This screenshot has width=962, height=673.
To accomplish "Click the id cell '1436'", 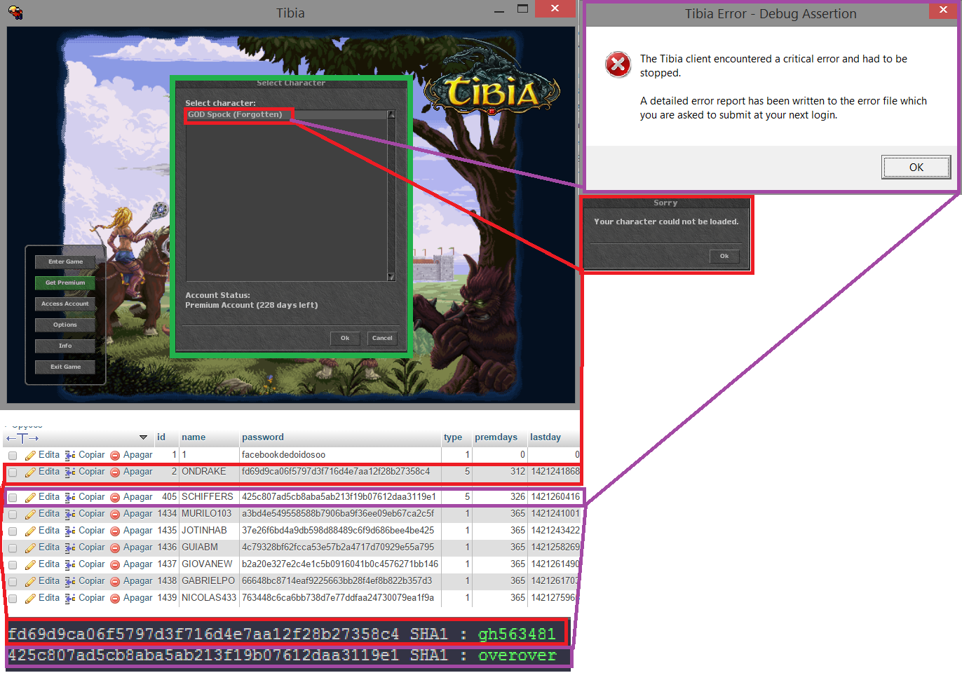I will pos(167,548).
